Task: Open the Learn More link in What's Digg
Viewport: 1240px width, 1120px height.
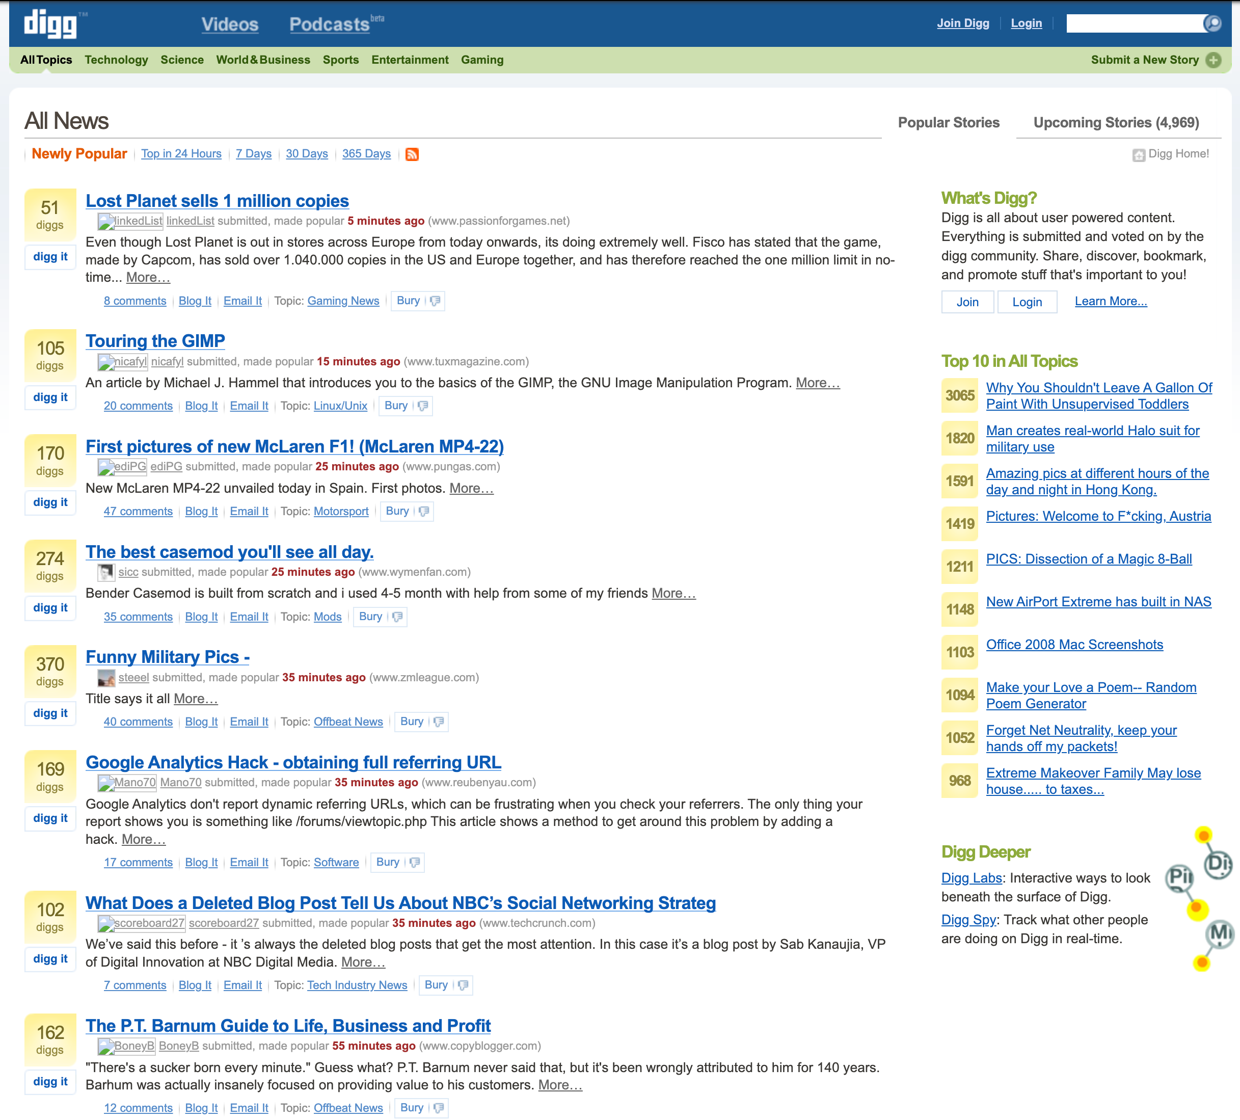Action: click(1111, 301)
